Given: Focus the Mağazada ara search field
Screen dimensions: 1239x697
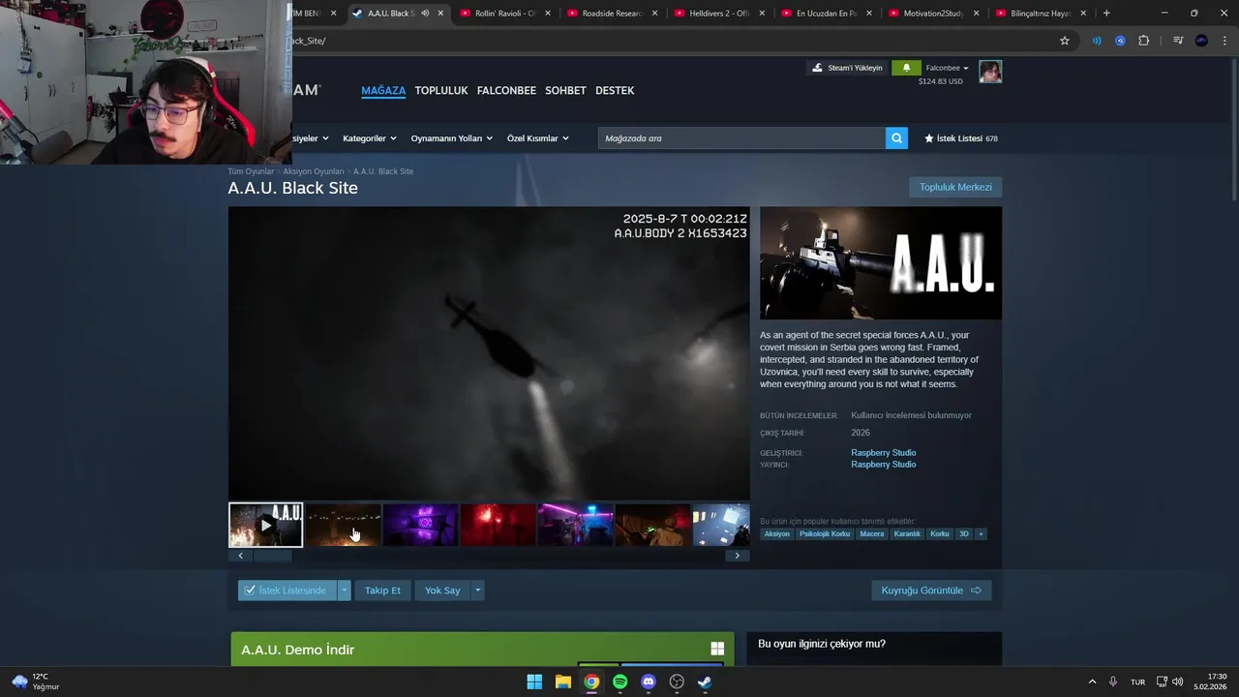Looking at the screenshot, I should point(741,138).
